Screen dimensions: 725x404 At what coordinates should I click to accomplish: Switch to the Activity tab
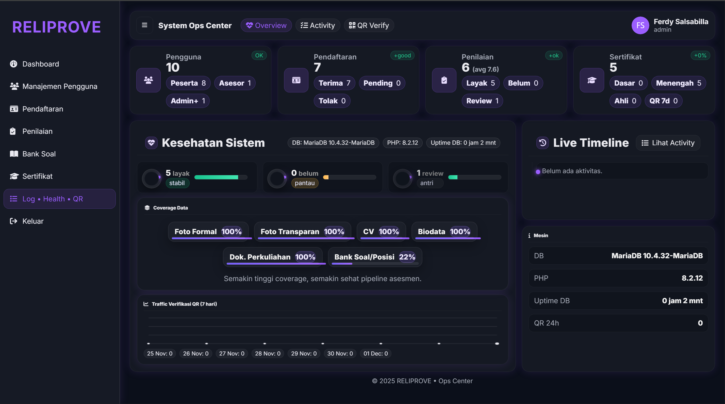point(318,25)
